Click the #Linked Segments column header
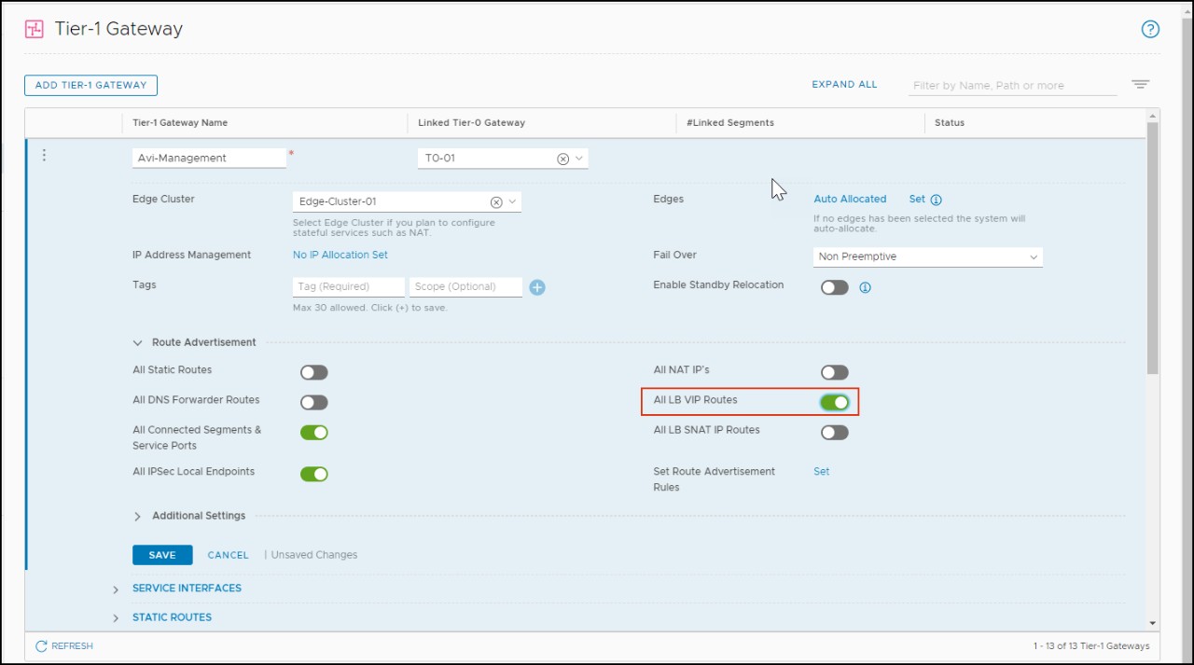The height and width of the screenshot is (665, 1194). pyautogui.click(x=730, y=123)
